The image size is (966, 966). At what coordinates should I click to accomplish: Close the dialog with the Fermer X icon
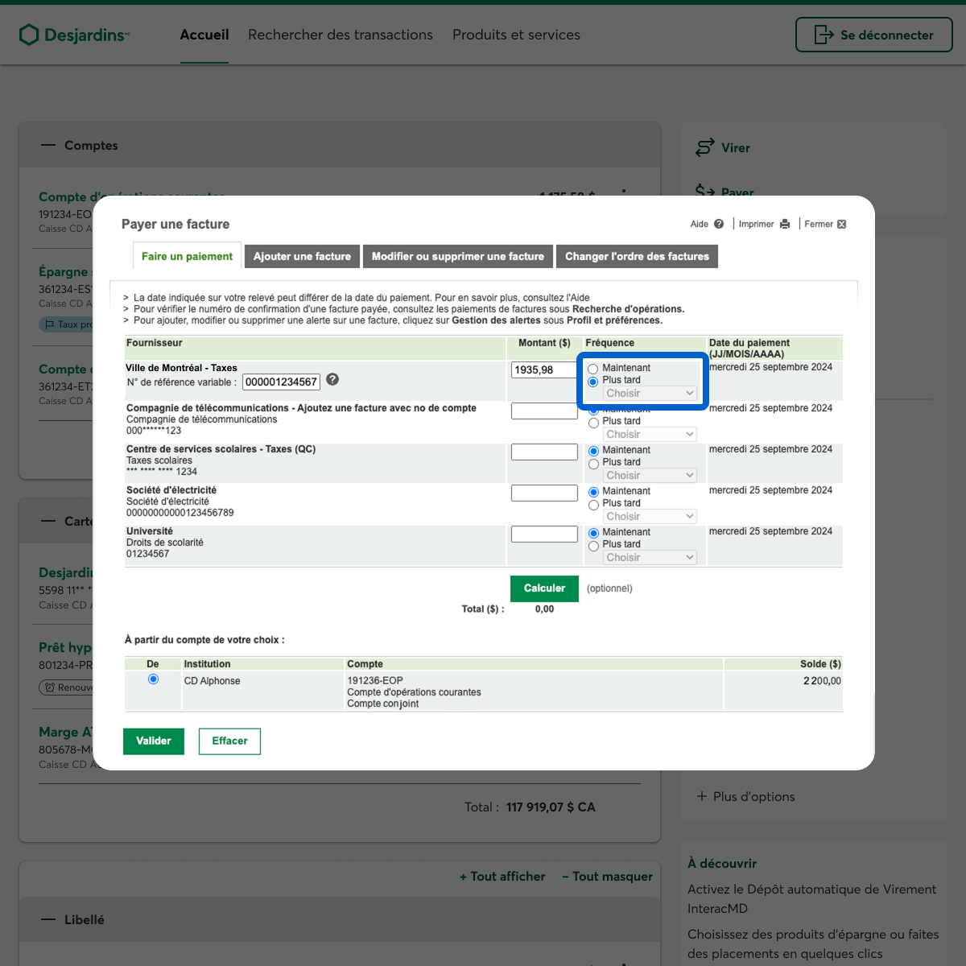841,225
